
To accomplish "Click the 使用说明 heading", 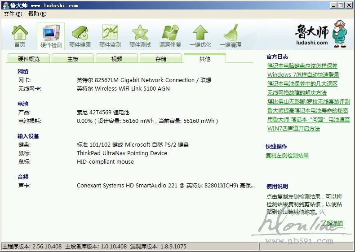I will tap(277, 187).
